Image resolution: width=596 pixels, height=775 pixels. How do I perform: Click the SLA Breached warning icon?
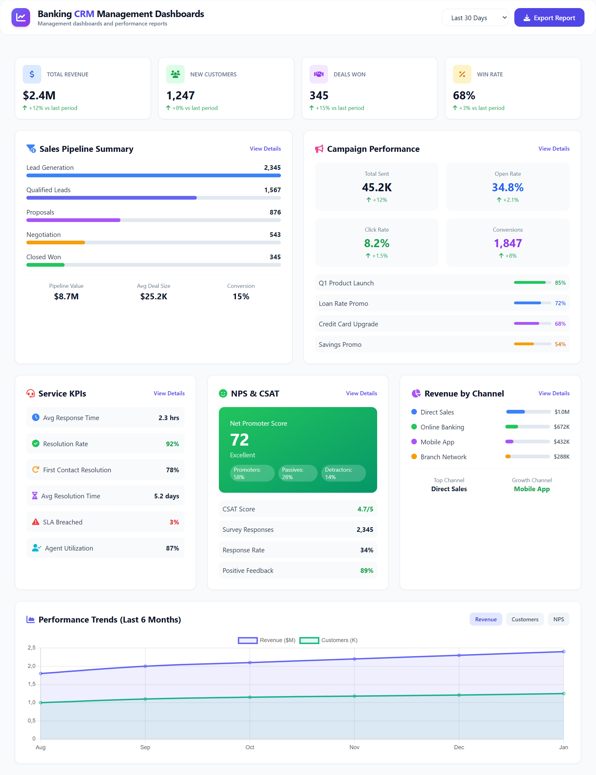35,522
